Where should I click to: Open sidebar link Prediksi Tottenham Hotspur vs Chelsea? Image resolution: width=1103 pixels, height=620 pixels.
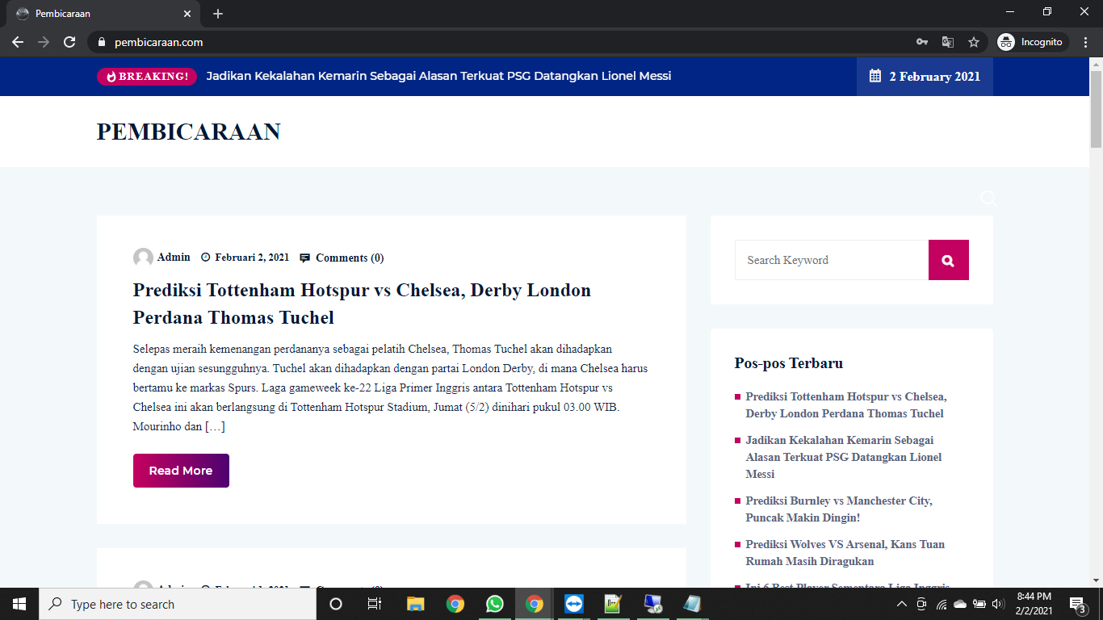pos(846,405)
